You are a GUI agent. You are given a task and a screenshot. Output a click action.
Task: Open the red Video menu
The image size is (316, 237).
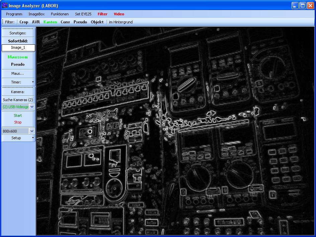point(119,14)
